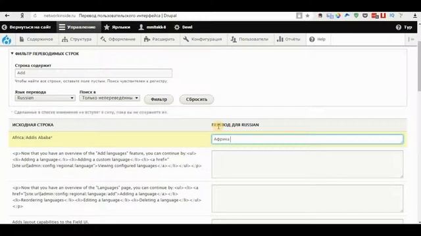
Task: Click the red mail counter extension icon
Action: click(x=375, y=16)
